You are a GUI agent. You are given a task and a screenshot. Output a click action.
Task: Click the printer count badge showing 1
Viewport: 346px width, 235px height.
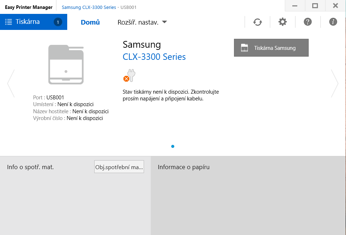[58, 22]
